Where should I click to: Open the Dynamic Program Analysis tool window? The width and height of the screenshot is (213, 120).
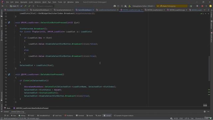point(123,116)
